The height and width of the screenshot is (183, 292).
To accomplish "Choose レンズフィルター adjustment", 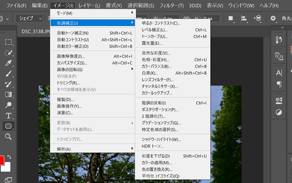I will click(173, 80).
